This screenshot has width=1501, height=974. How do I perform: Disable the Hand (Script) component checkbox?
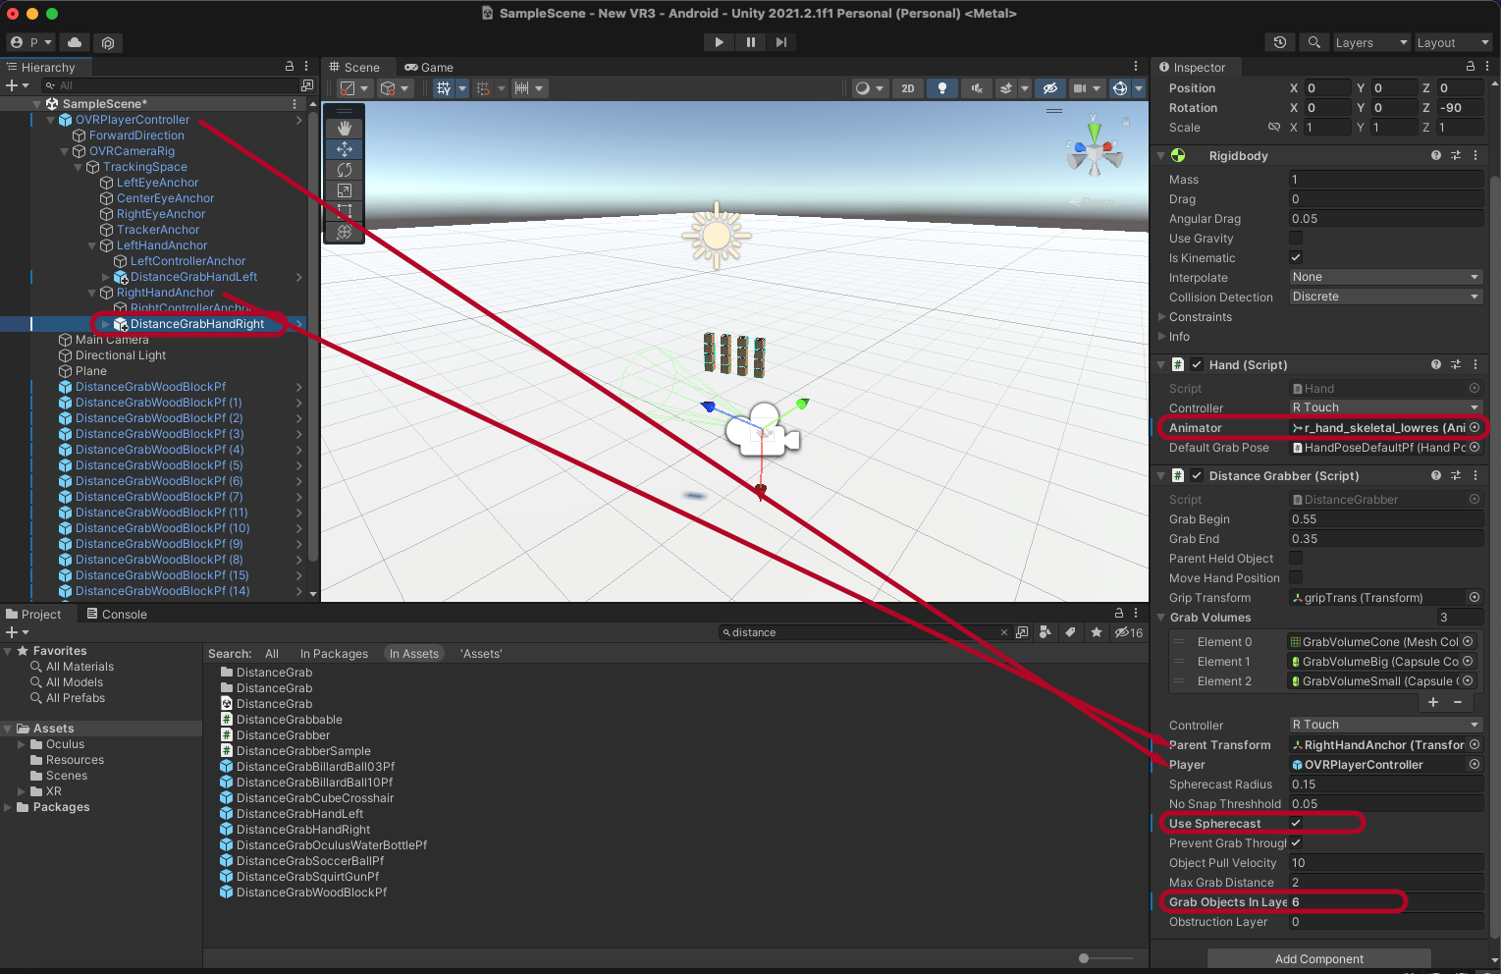(x=1197, y=364)
